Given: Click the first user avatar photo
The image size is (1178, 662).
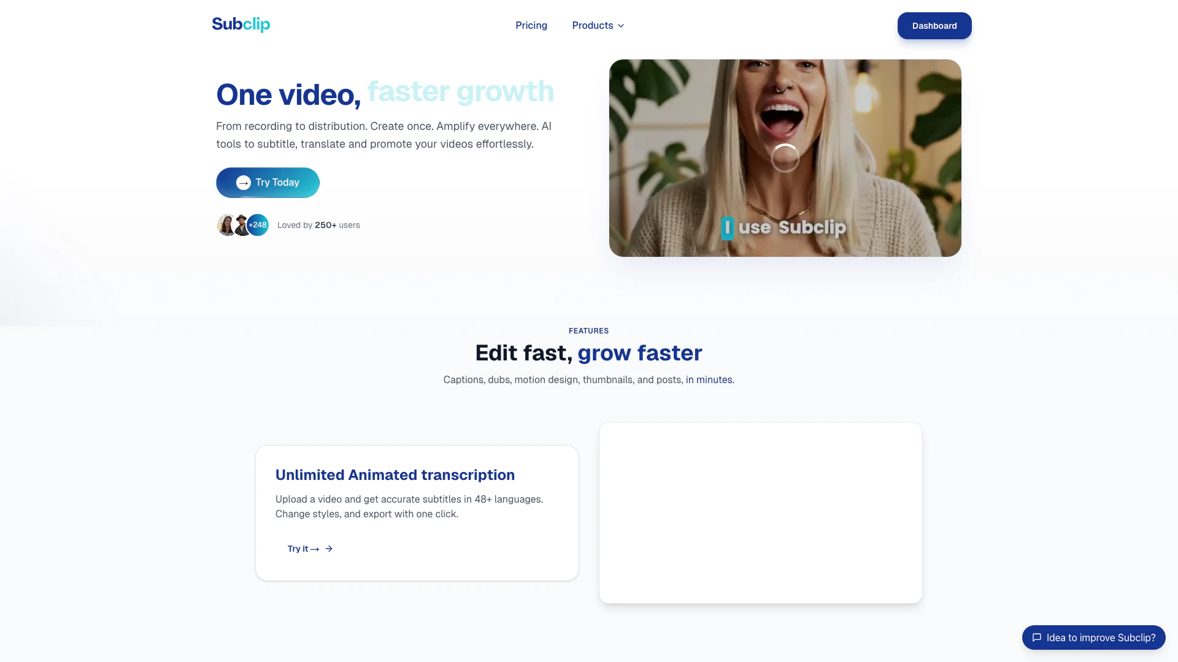Looking at the screenshot, I should coord(225,225).
